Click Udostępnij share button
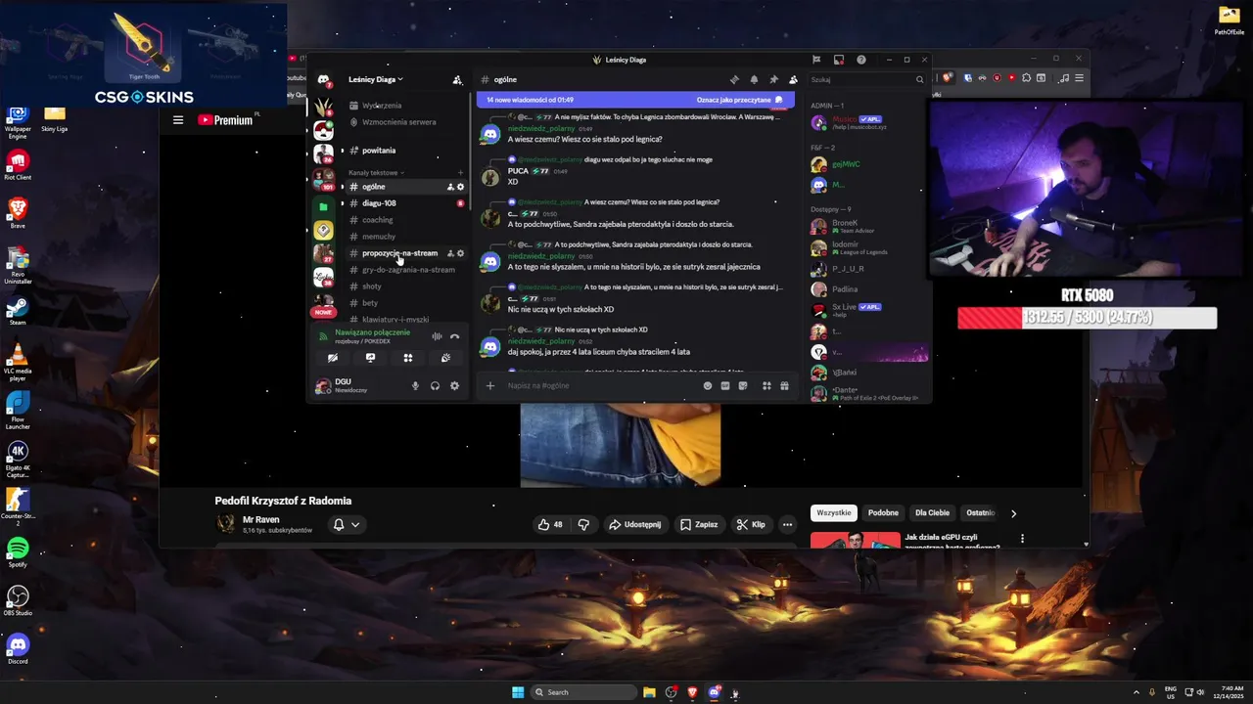The height and width of the screenshot is (704, 1253). click(x=634, y=524)
